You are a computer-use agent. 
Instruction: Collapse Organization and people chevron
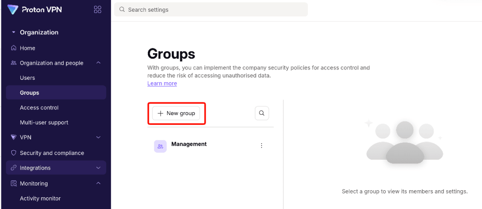[98, 63]
